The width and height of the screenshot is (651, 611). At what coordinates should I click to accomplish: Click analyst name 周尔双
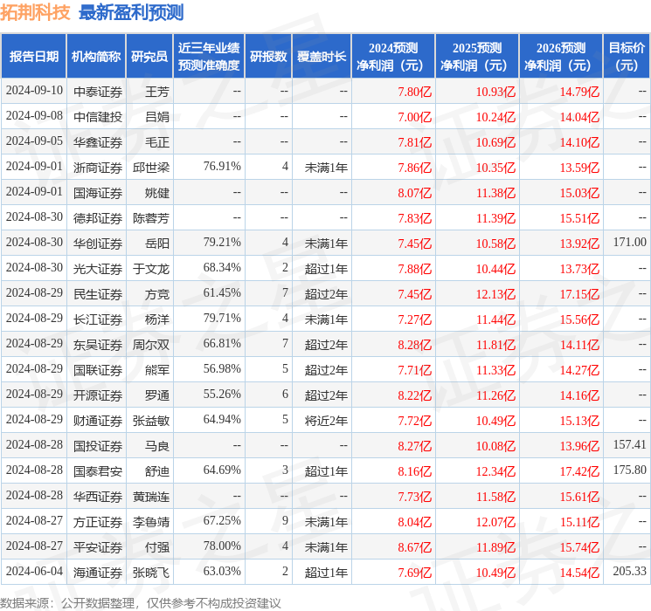coord(151,345)
